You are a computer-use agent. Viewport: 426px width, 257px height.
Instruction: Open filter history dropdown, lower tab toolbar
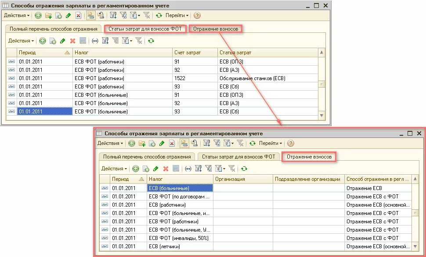click(220, 169)
